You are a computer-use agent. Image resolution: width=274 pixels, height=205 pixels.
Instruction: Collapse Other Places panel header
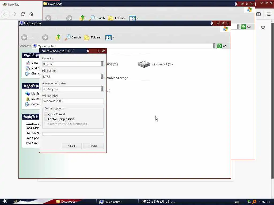[31, 86]
